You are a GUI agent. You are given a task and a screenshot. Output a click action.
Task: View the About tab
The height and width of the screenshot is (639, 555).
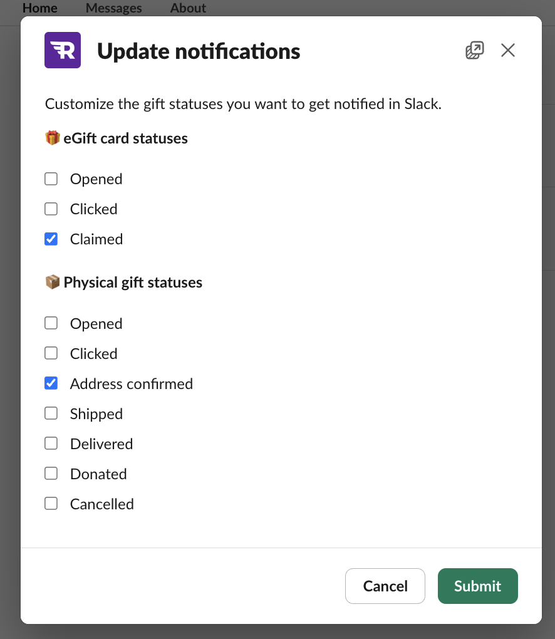point(188,8)
